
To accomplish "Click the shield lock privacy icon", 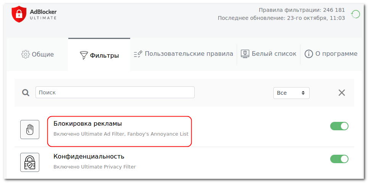I will click(30, 162).
